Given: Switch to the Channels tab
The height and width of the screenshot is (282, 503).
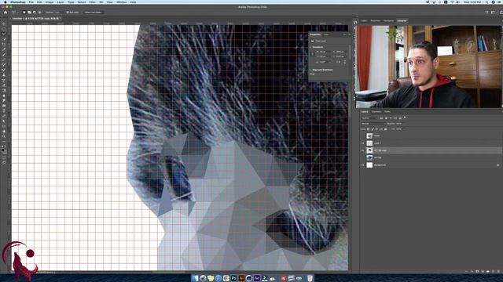Looking at the screenshot, I should click(x=376, y=112).
